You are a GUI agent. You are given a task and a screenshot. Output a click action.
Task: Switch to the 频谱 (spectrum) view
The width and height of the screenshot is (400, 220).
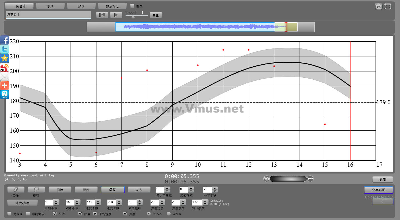pos(81,6)
